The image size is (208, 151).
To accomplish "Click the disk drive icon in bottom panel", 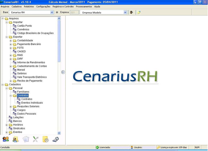I will [56, 139].
